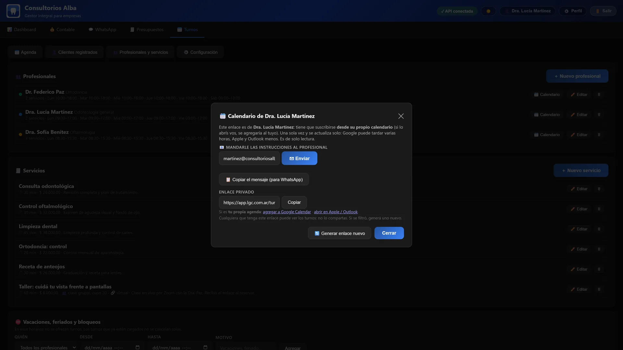
Task: Switch to the Contable tab
Action: [62, 29]
